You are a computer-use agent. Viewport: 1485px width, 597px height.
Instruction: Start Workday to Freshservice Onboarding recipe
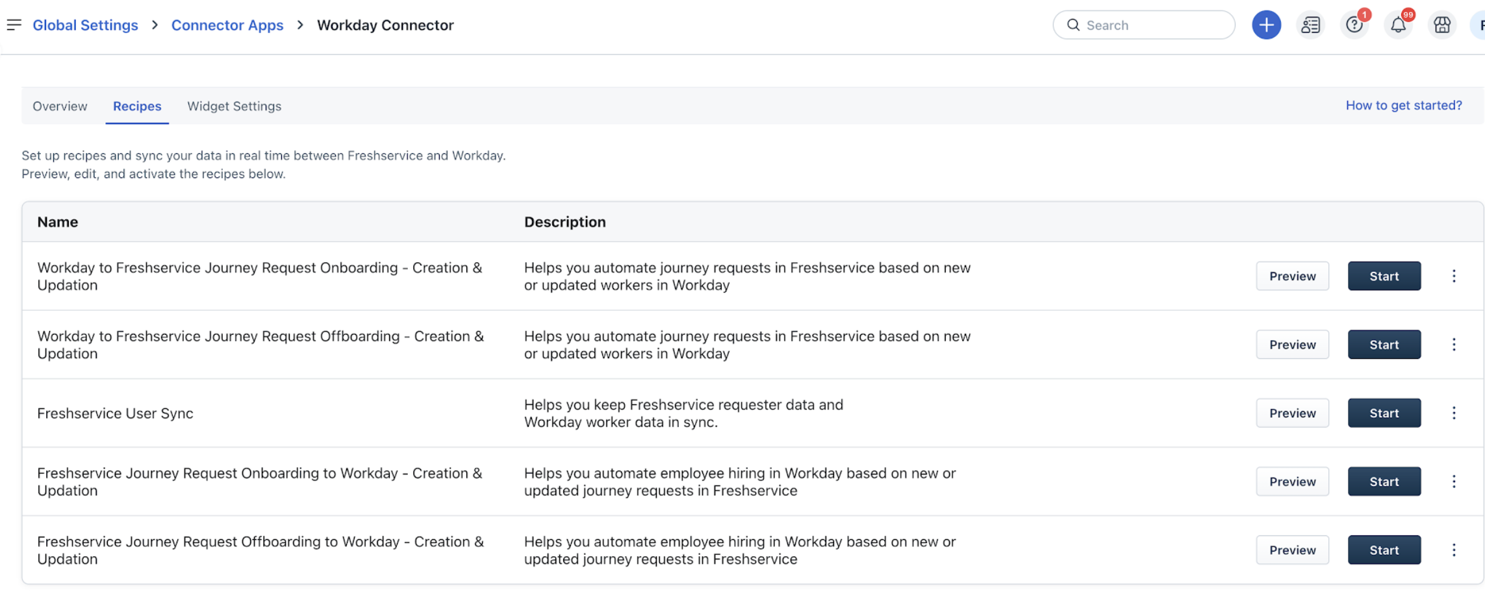click(x=1384, y=276)
